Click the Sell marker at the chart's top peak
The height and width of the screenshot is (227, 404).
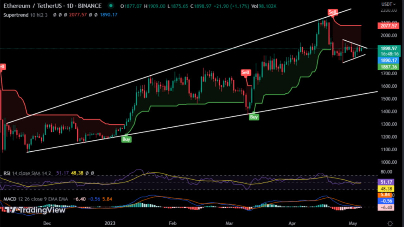pyautogui.click(x=332, y=12)
